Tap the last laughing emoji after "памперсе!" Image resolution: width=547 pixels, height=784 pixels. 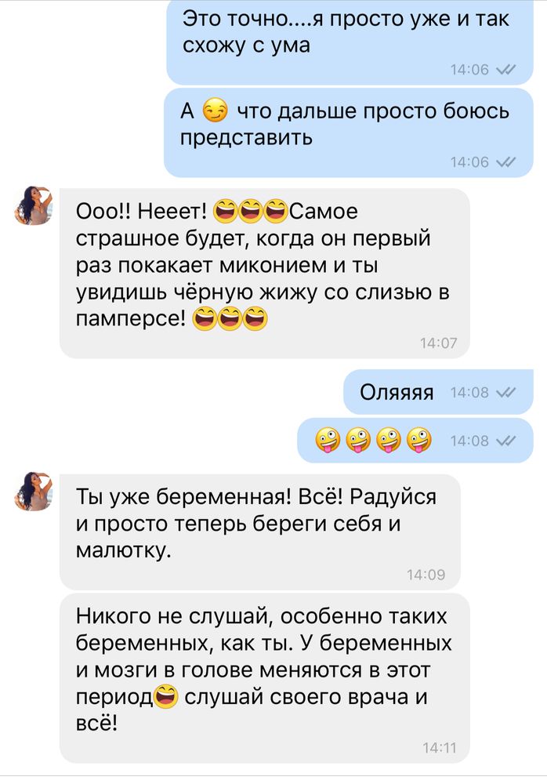(x=255, y=318)
